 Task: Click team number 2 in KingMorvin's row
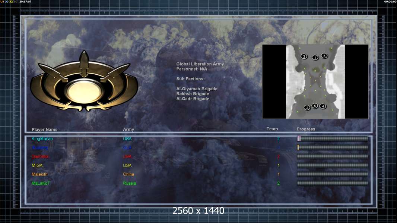[279, 139]
